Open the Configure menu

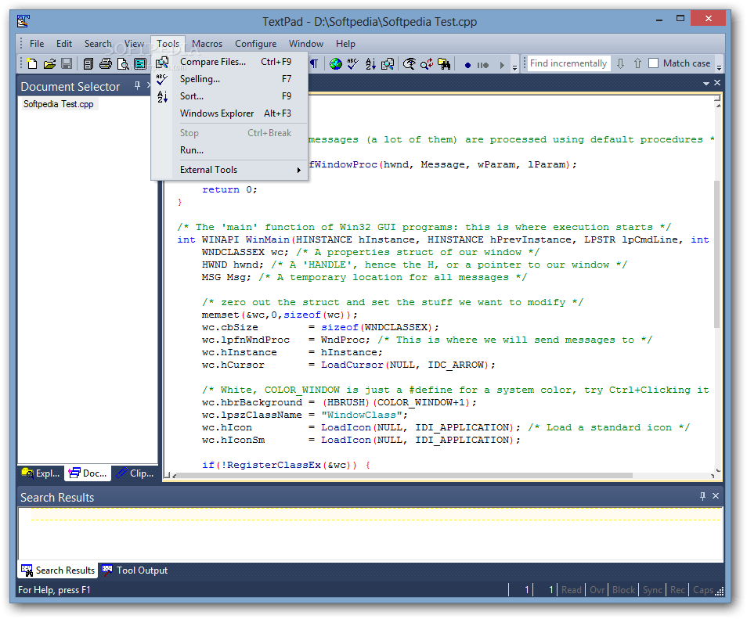pos(255,44)
